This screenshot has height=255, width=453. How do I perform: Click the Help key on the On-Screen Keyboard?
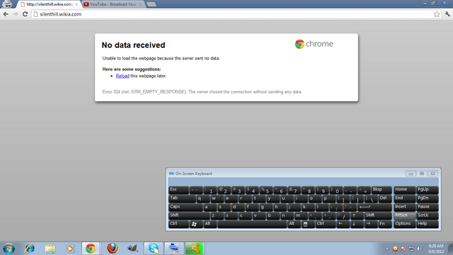428,224
